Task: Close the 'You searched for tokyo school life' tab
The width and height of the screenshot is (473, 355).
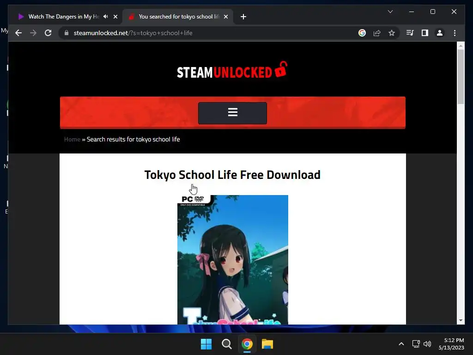Action: click(x=225, y=17)
